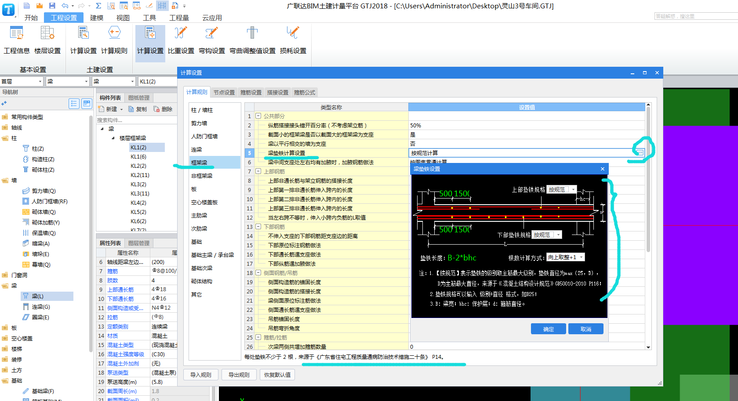The width and height of the screenshot is (738, 401).
Task: Open 损耗设置 loss settings tool
Action: click(x=293, y=40)
